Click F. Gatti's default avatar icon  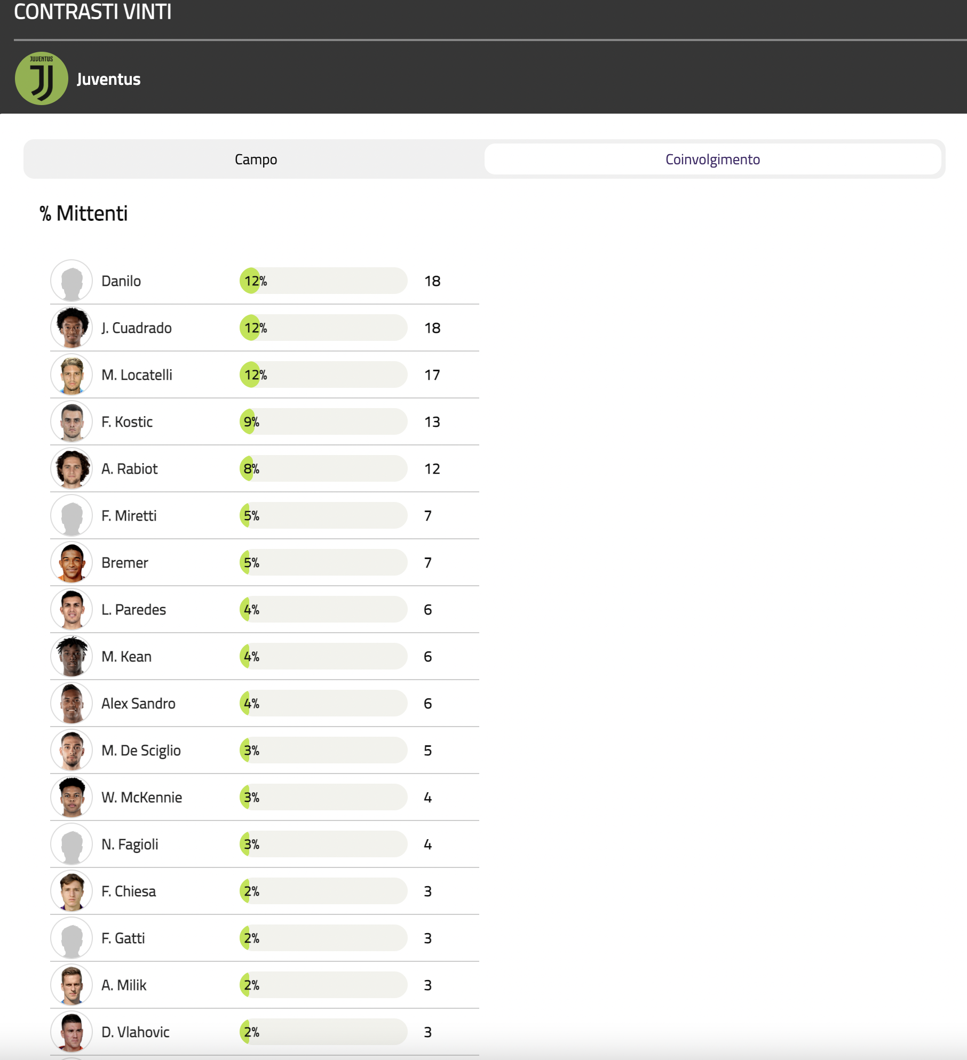pos(72,938)
